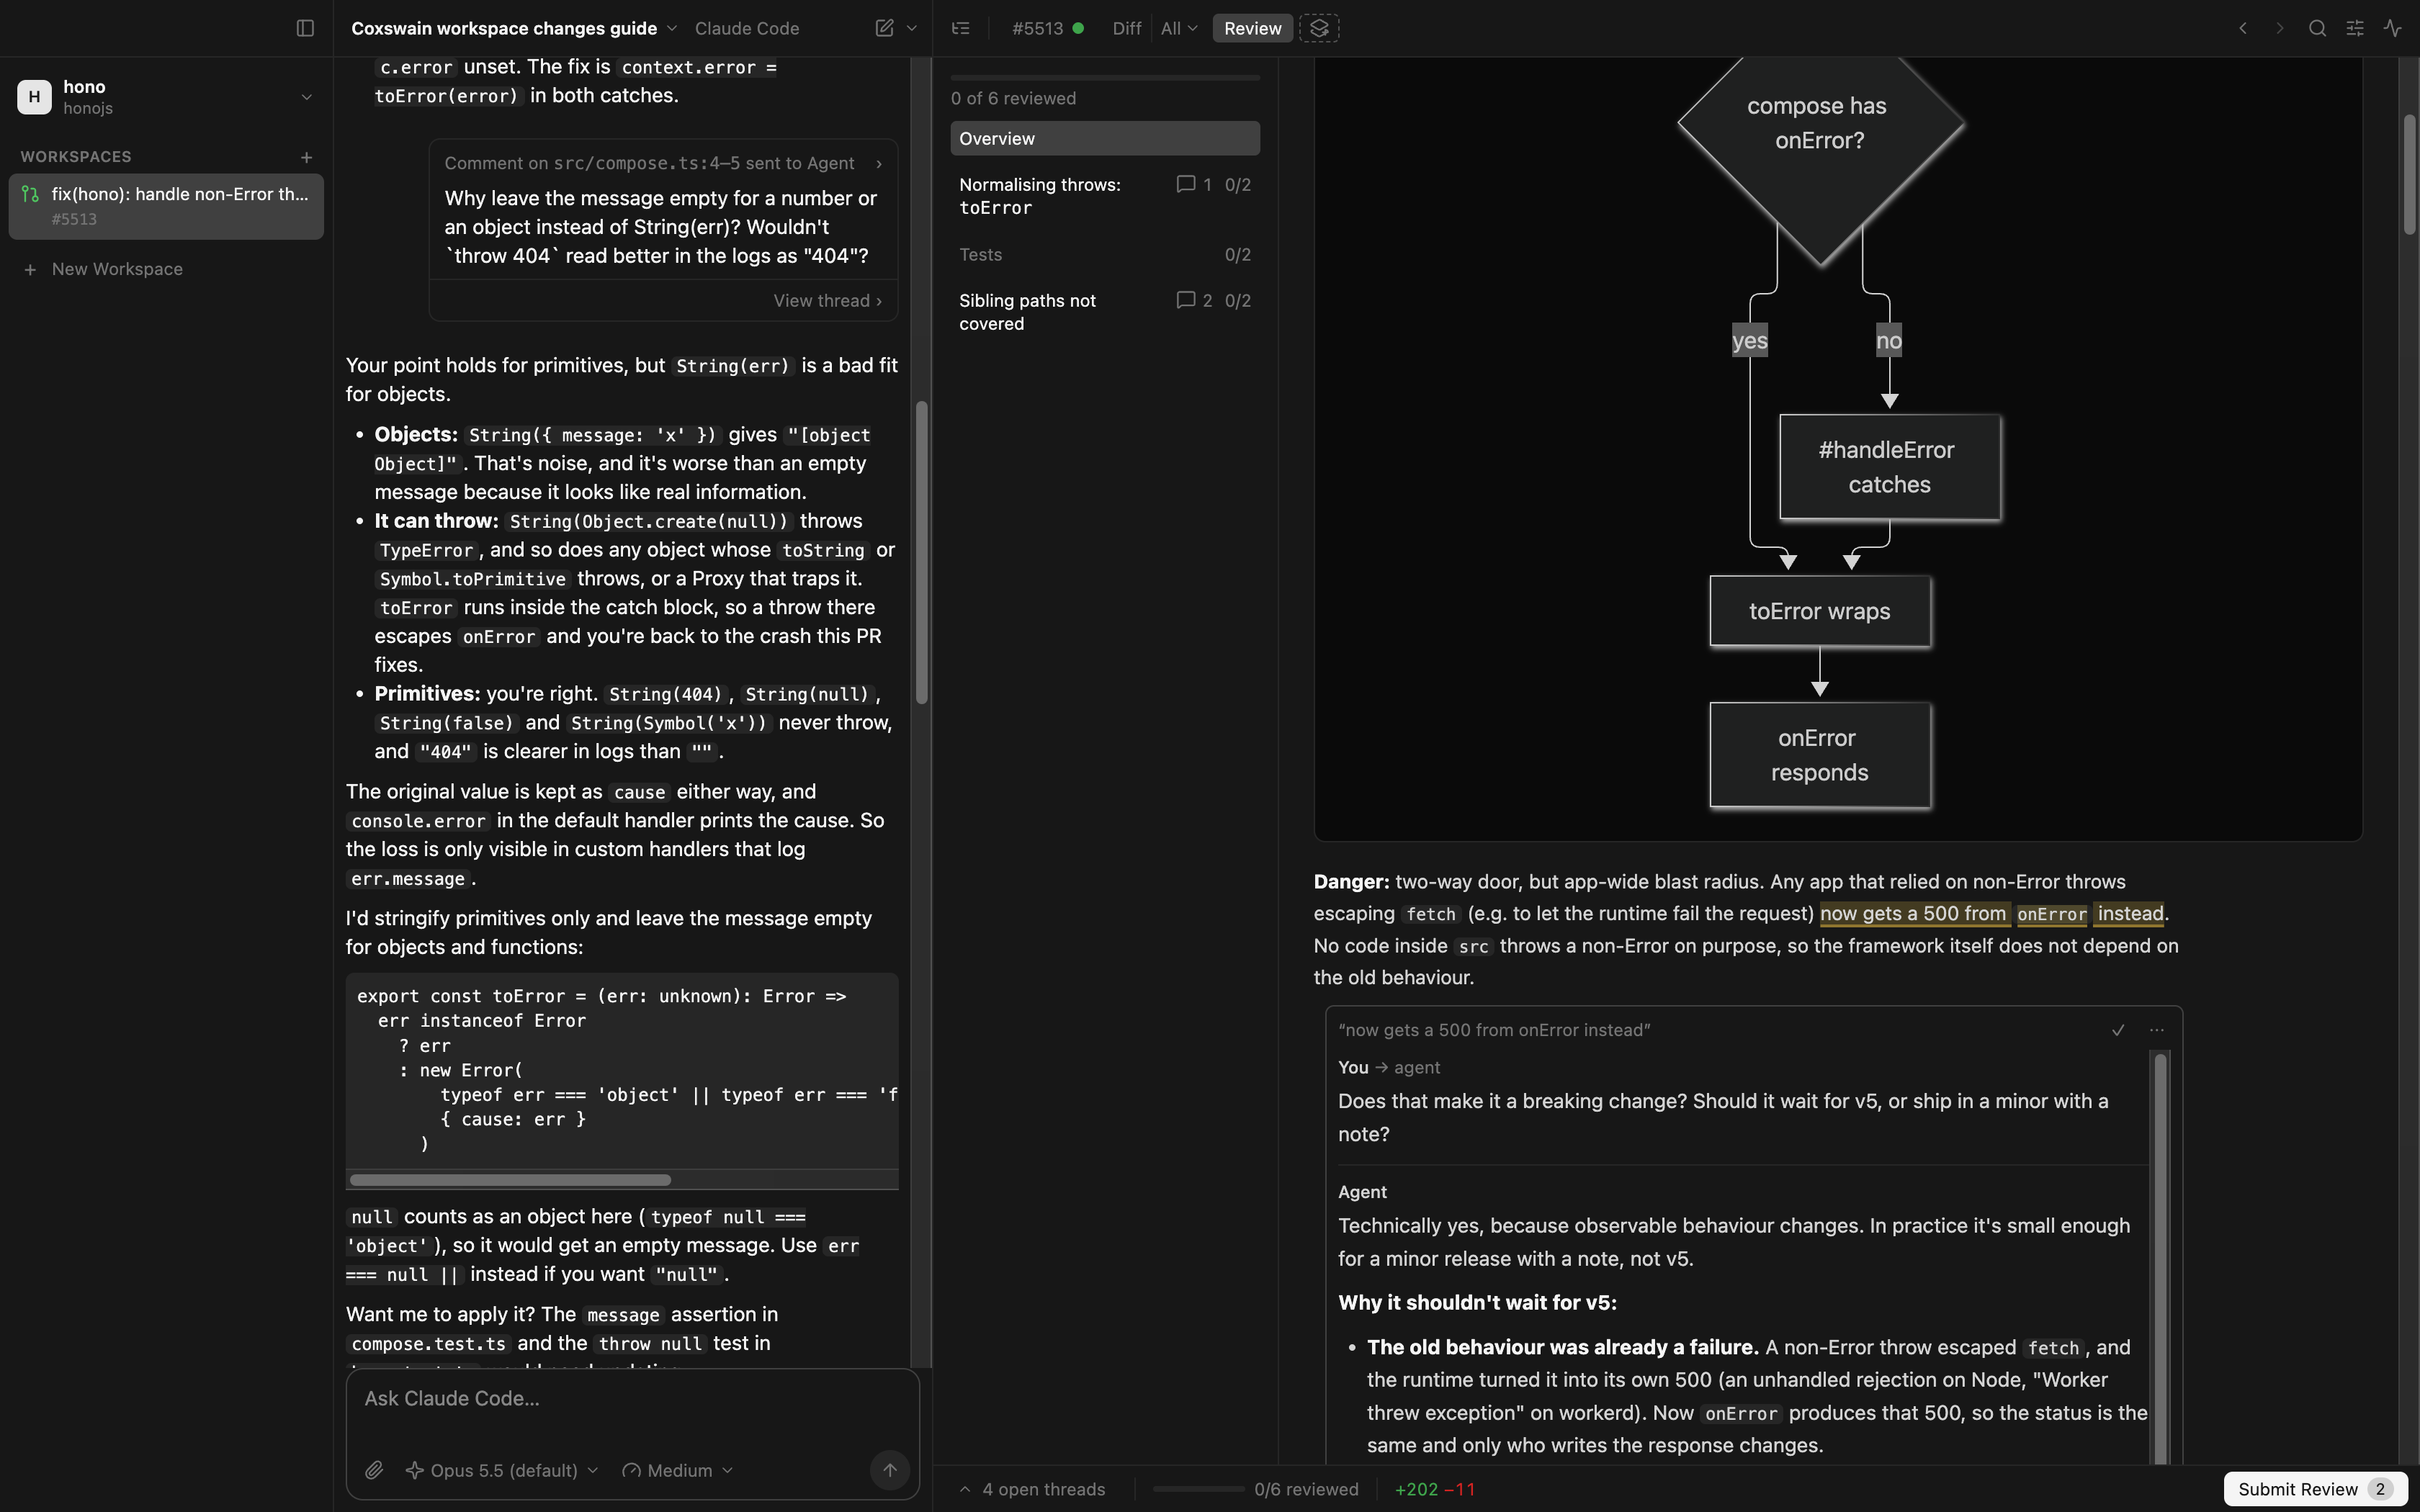Click the Submit Review button
The width and height of the screenshot is (2420, 1512).
tap(2314, 1489)
